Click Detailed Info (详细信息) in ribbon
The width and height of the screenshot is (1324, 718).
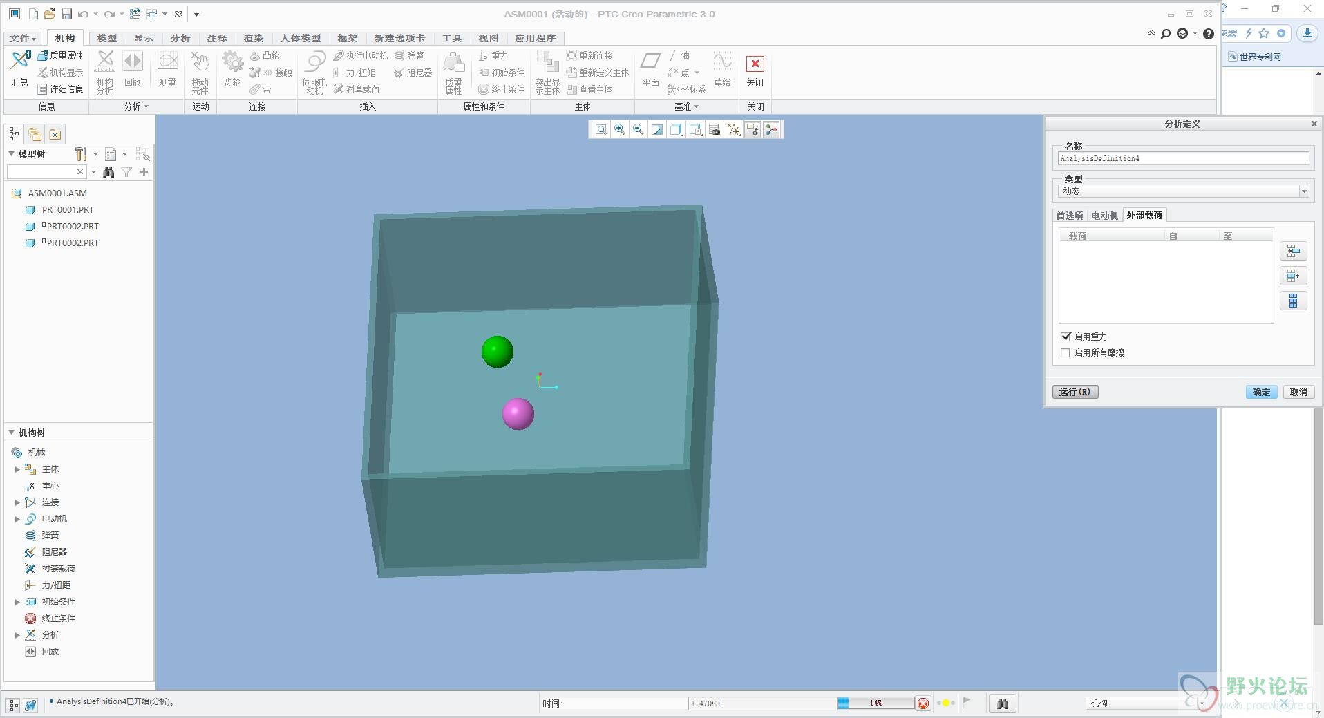(x=60, y=89)
